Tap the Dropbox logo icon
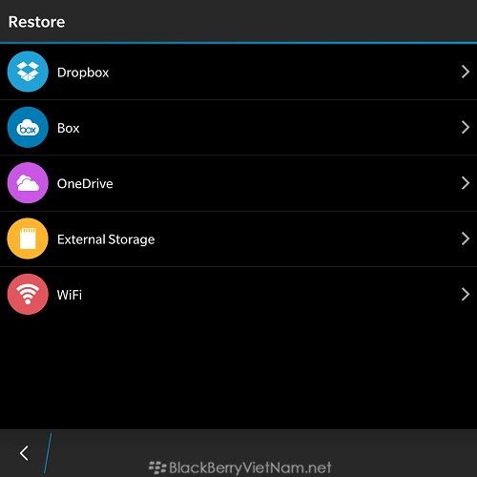The image size is (477, 477). [28, 72]
